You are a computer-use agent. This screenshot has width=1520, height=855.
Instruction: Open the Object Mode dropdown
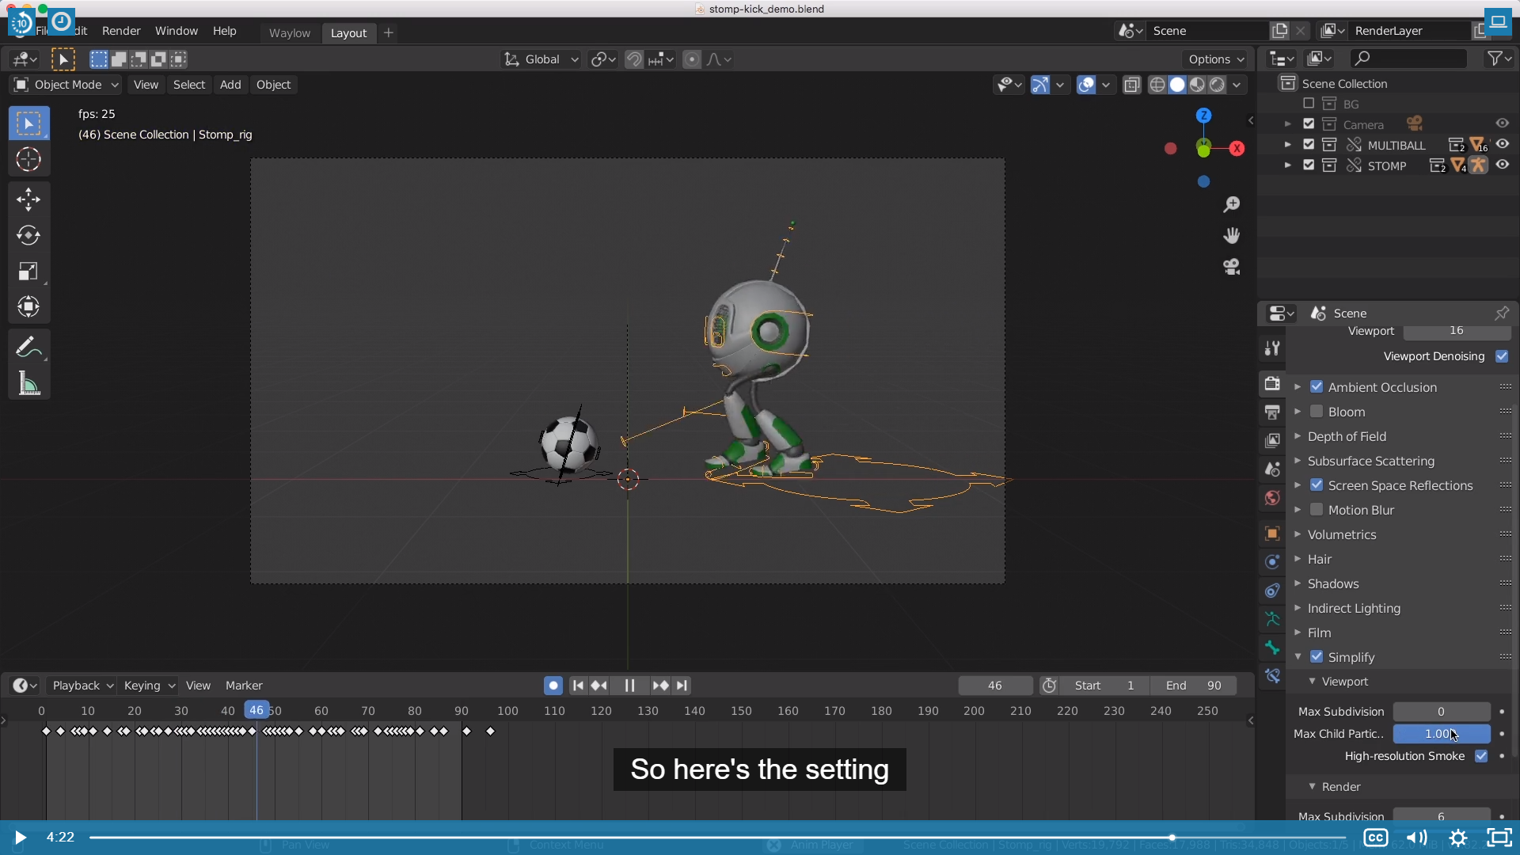point(66,85)
